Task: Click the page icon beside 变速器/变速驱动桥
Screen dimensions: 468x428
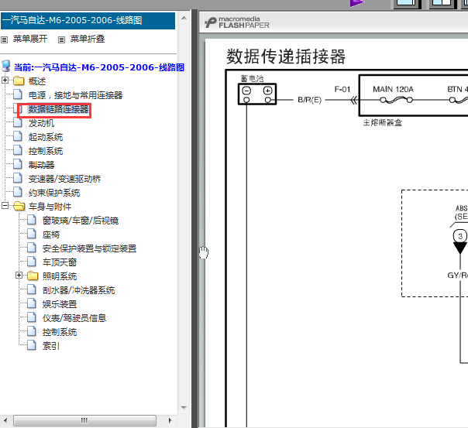Action: 18,178
